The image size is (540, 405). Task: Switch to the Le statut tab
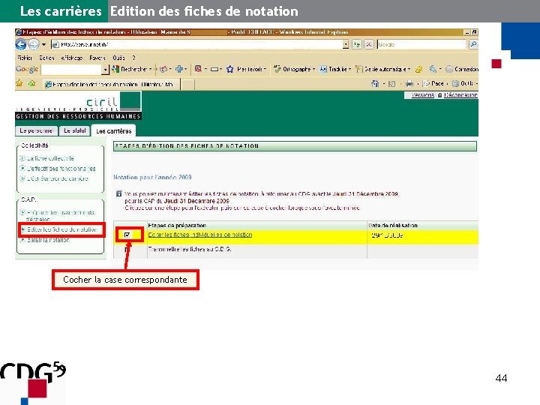tap(75, 130)
